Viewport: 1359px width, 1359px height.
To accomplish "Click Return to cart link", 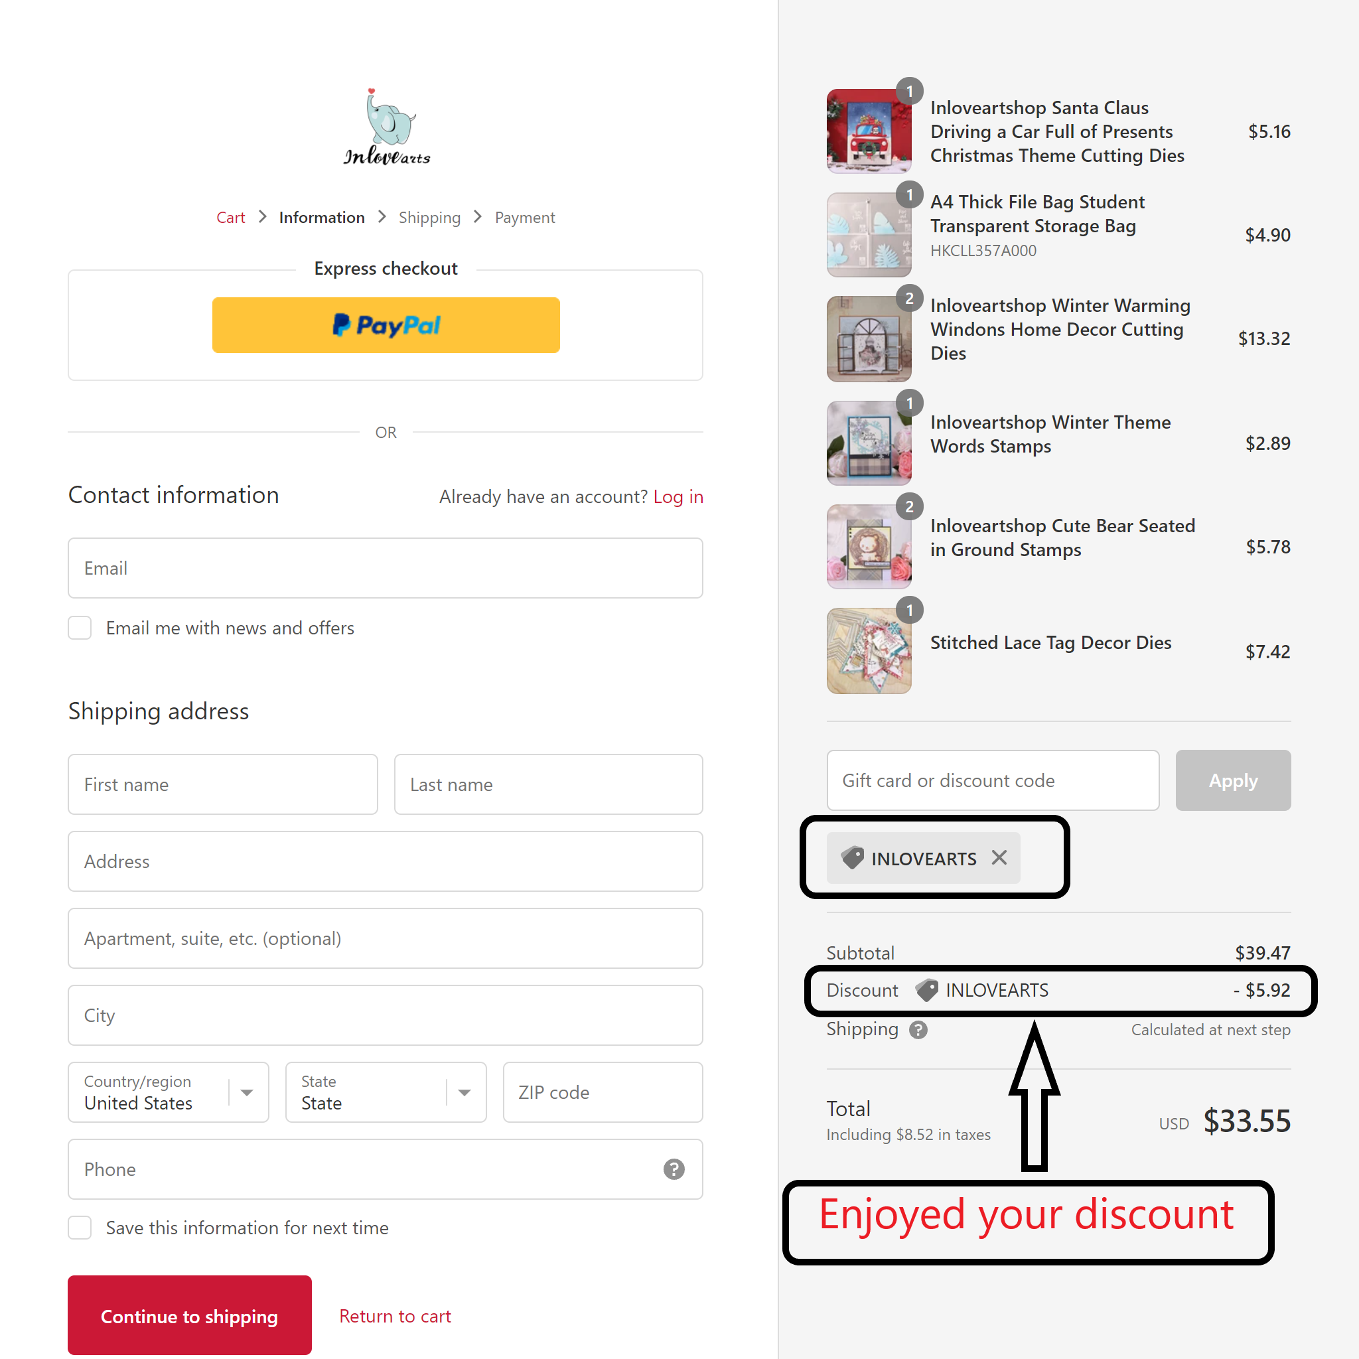I will pos(395,1316).
